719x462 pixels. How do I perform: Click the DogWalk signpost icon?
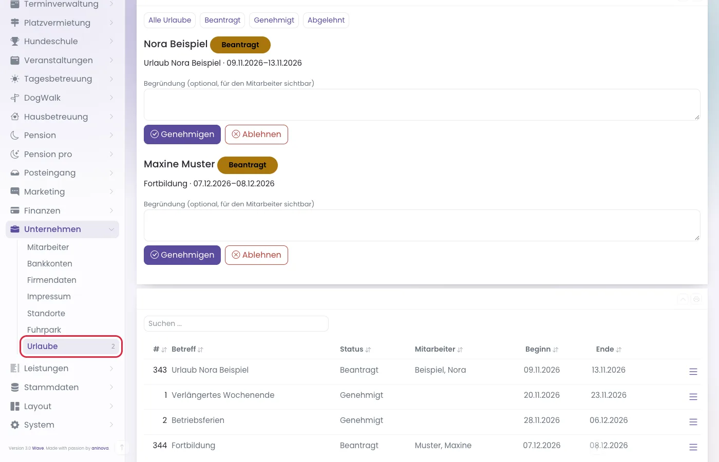pyautogui.click(x=15, y=98)
